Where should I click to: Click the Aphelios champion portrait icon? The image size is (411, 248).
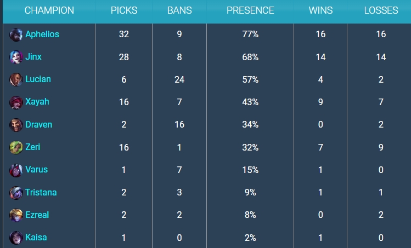point(16,34)
